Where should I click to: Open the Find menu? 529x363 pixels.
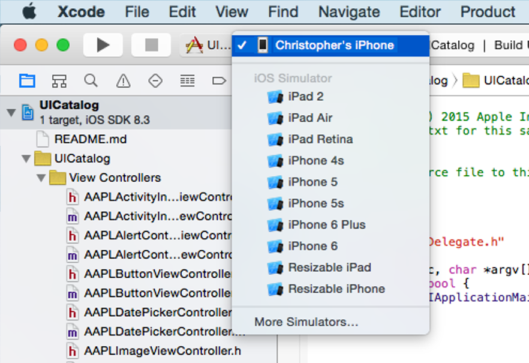[x=283, y=12]
